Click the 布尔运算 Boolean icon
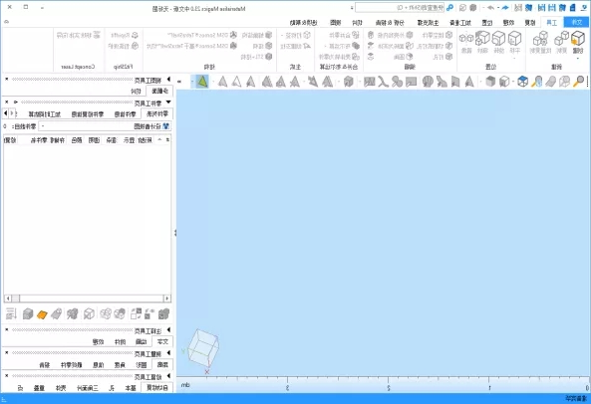Screen dimensions: 591x404 click(355, 46)
